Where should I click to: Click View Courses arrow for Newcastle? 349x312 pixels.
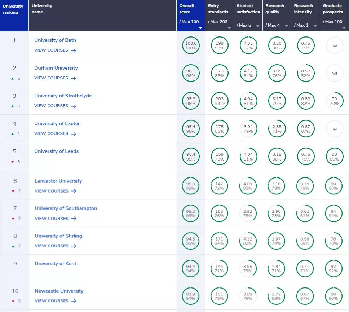click(74, 301)
